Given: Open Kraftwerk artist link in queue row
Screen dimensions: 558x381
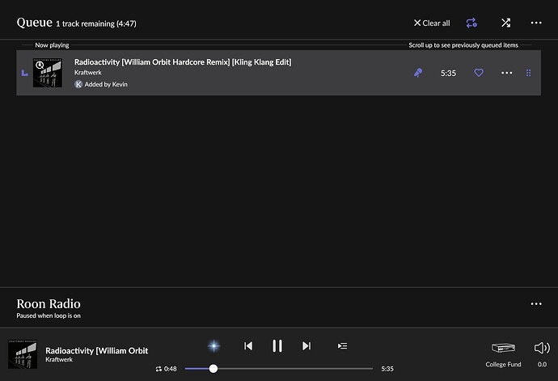Looking at the screenshot, I should (88, 73).
